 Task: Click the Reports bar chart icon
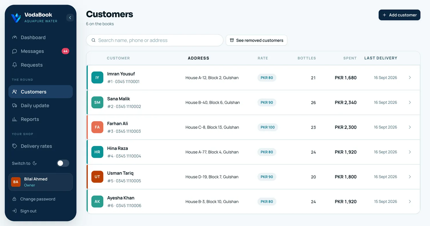(15, 119)
